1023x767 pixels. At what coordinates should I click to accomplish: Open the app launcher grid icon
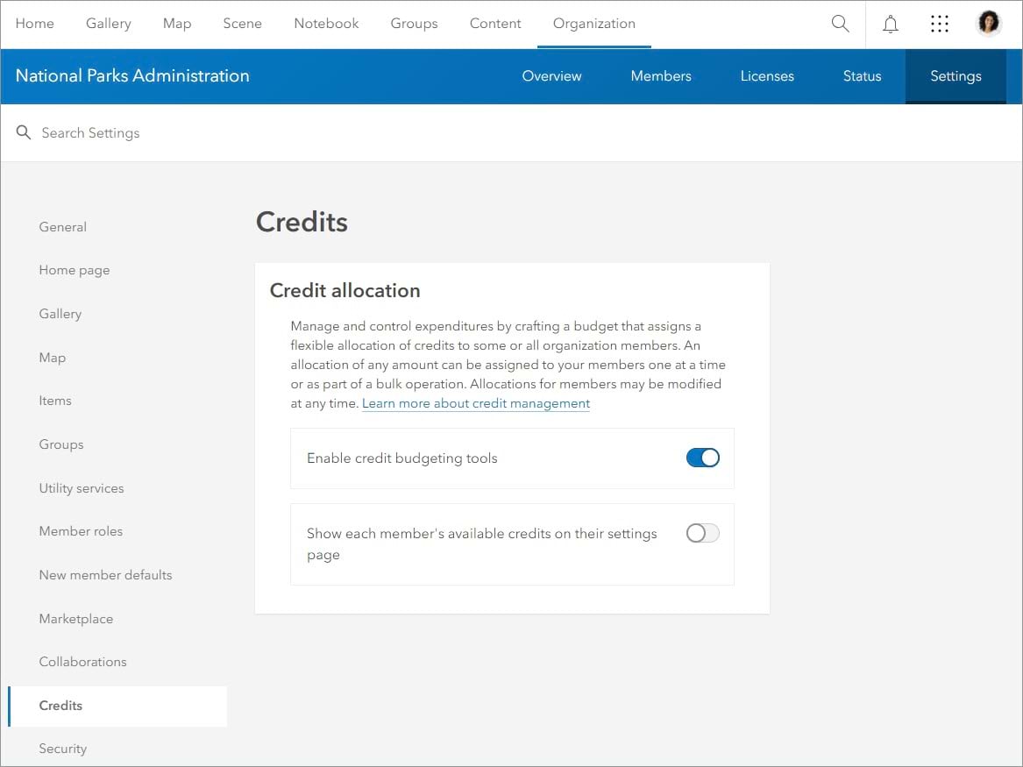click(940, 24)
